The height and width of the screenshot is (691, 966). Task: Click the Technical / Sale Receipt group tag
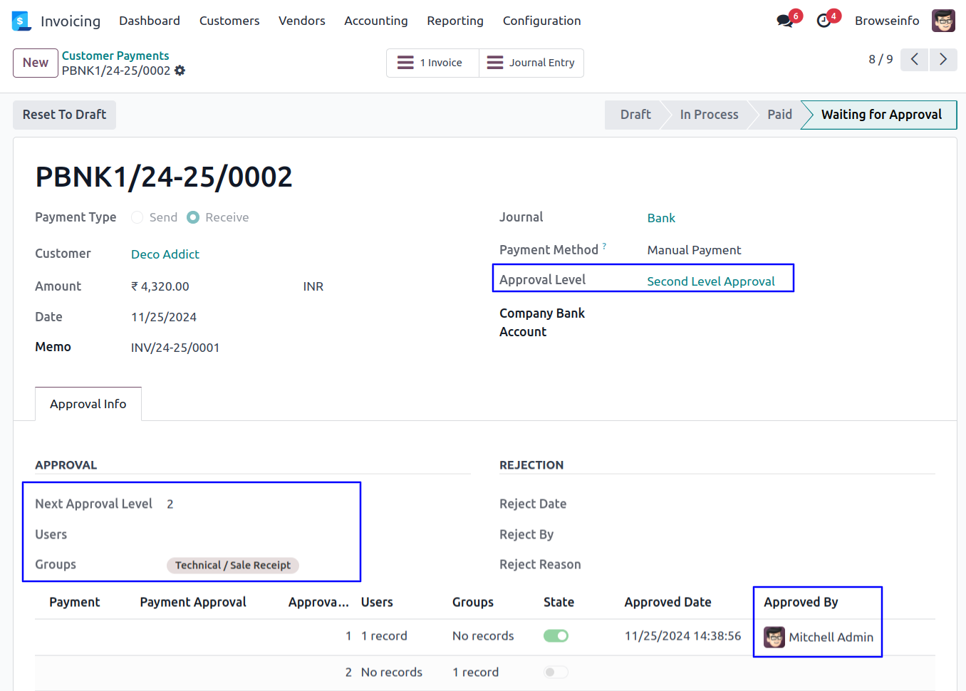[233, 565]
